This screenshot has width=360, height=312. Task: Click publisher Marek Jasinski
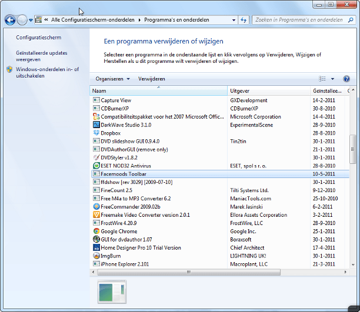(246, 207)
